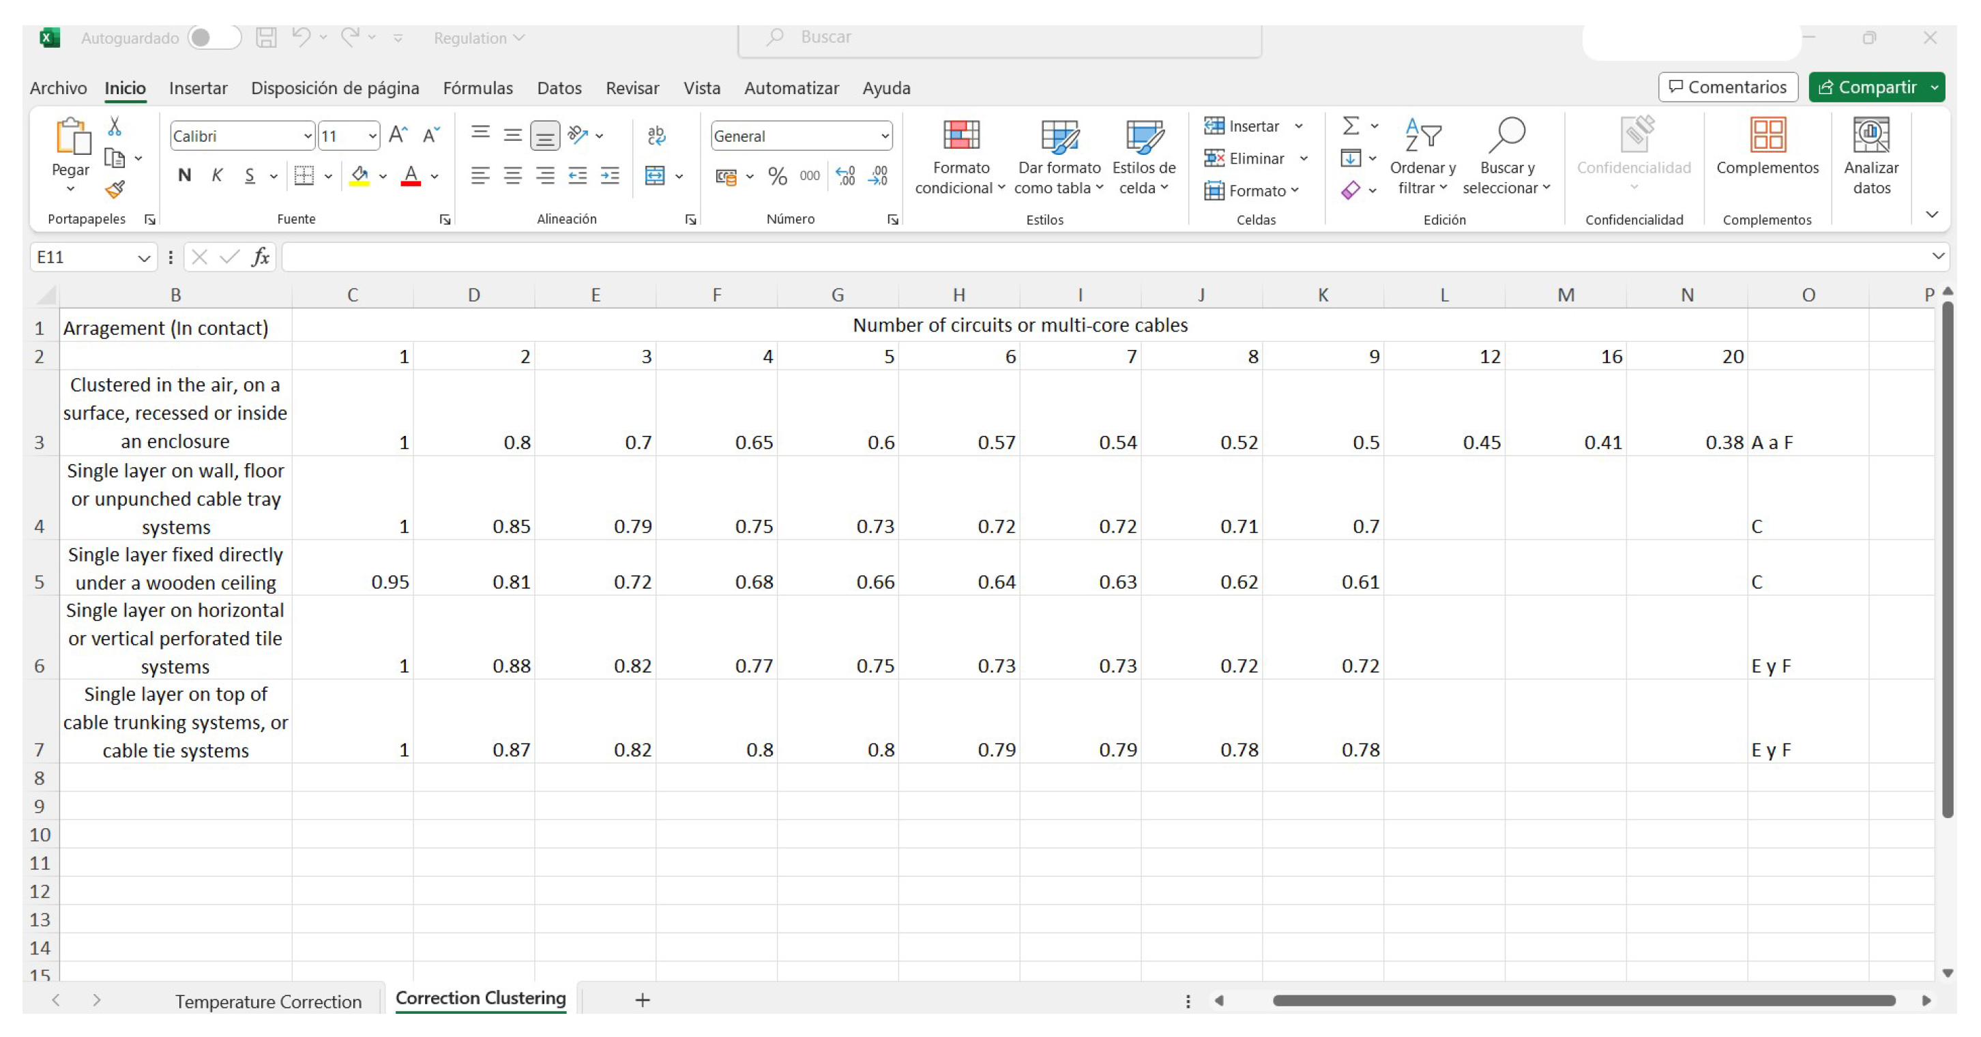Viewport: 1981px width, 1037px height.
Task: Open the Name Box E11 dropdown
Action: point(143,258)
